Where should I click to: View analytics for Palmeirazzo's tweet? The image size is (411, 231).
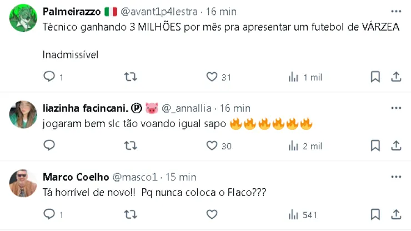293,77
